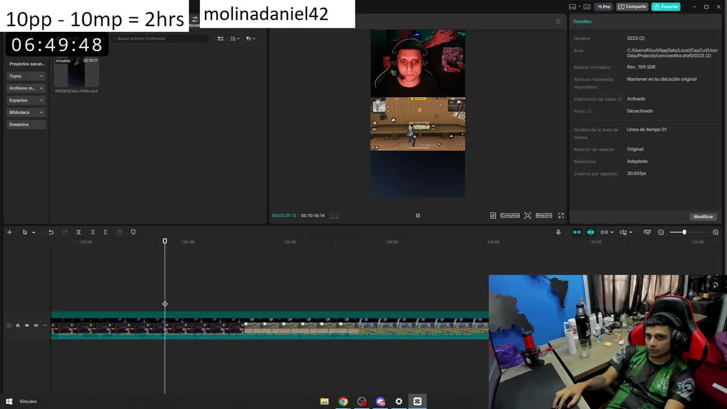The image size is (727, 409).
Task: Click the timeline cover settings icon
Action: click(647, 232)
